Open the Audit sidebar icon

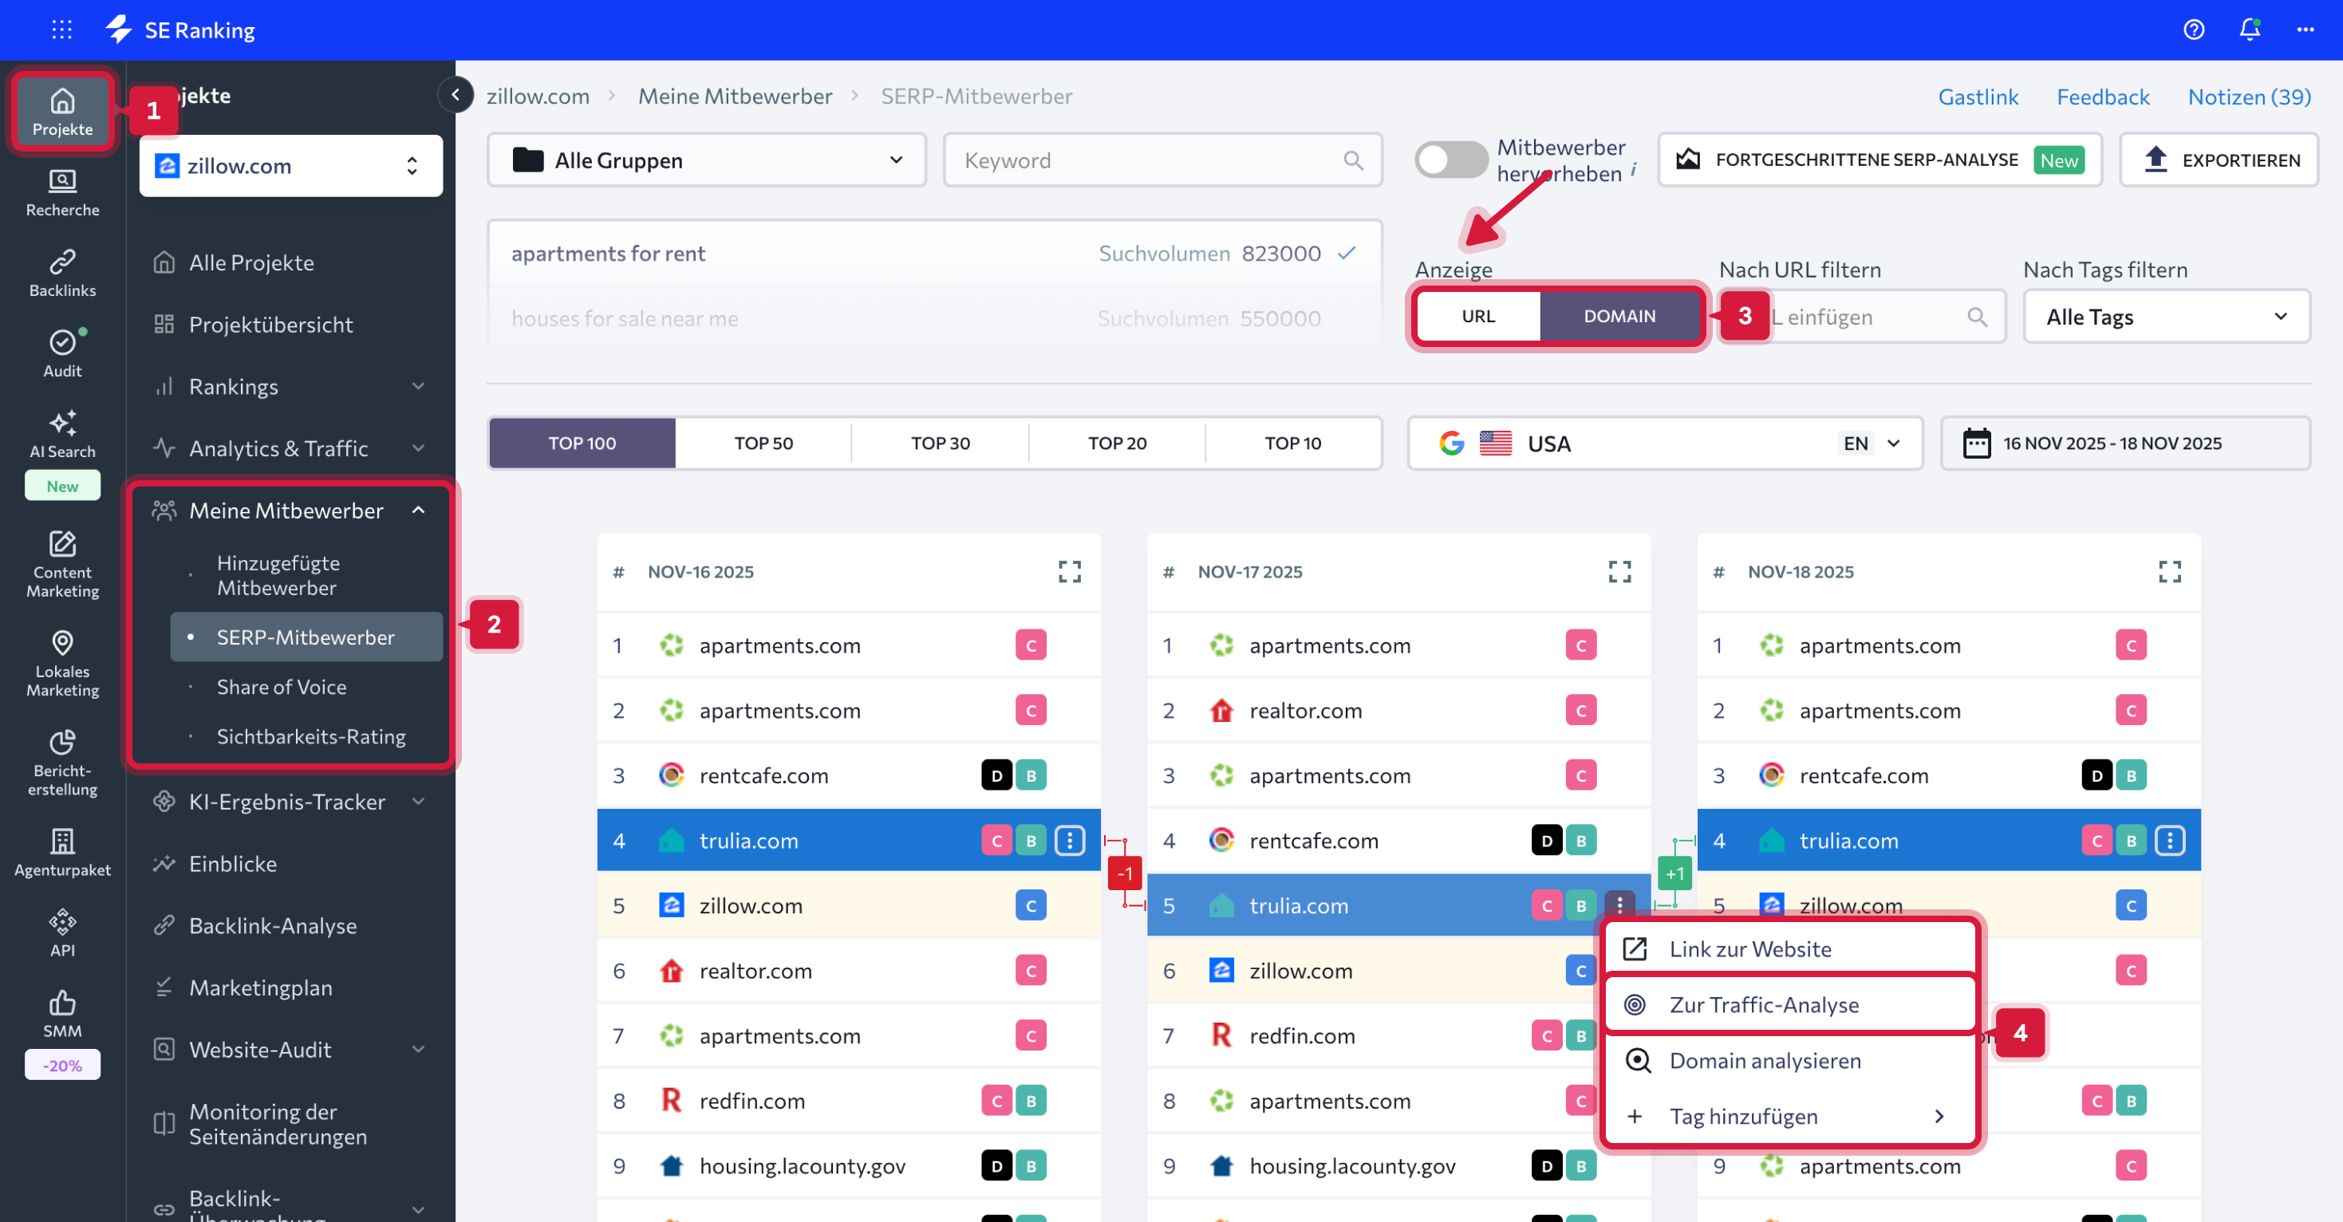tap(62, 353)
